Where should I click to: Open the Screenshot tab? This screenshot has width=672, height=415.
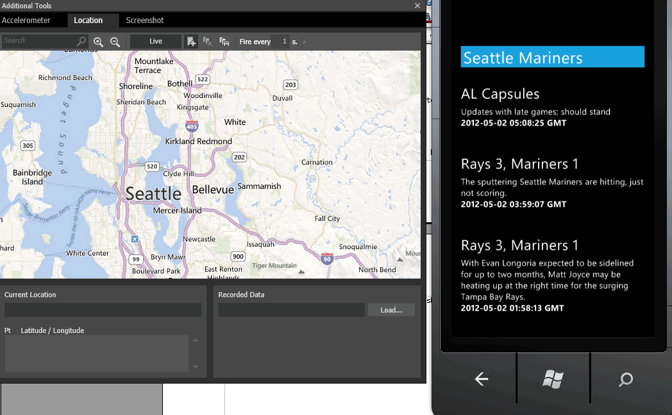point(145,20)
